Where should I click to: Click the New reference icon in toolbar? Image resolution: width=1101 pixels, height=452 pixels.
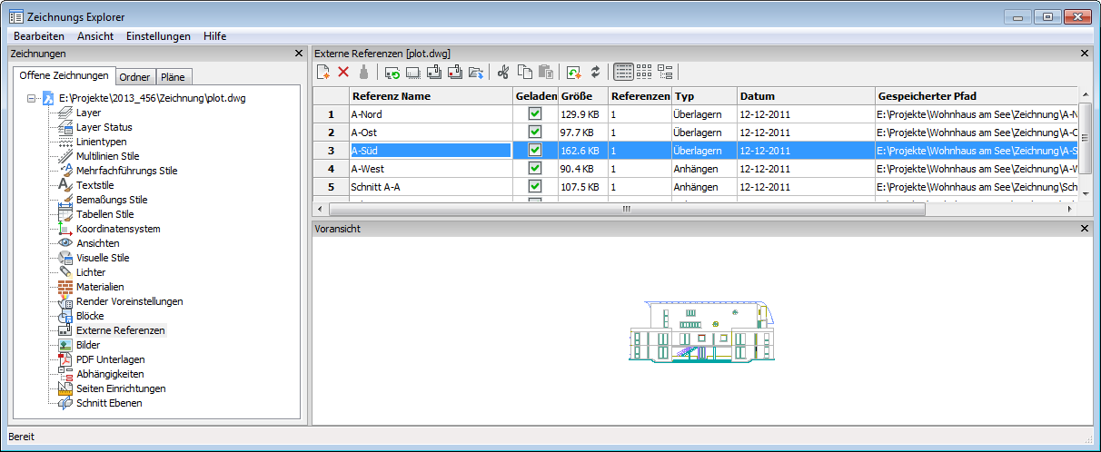(x=323, y=72)
